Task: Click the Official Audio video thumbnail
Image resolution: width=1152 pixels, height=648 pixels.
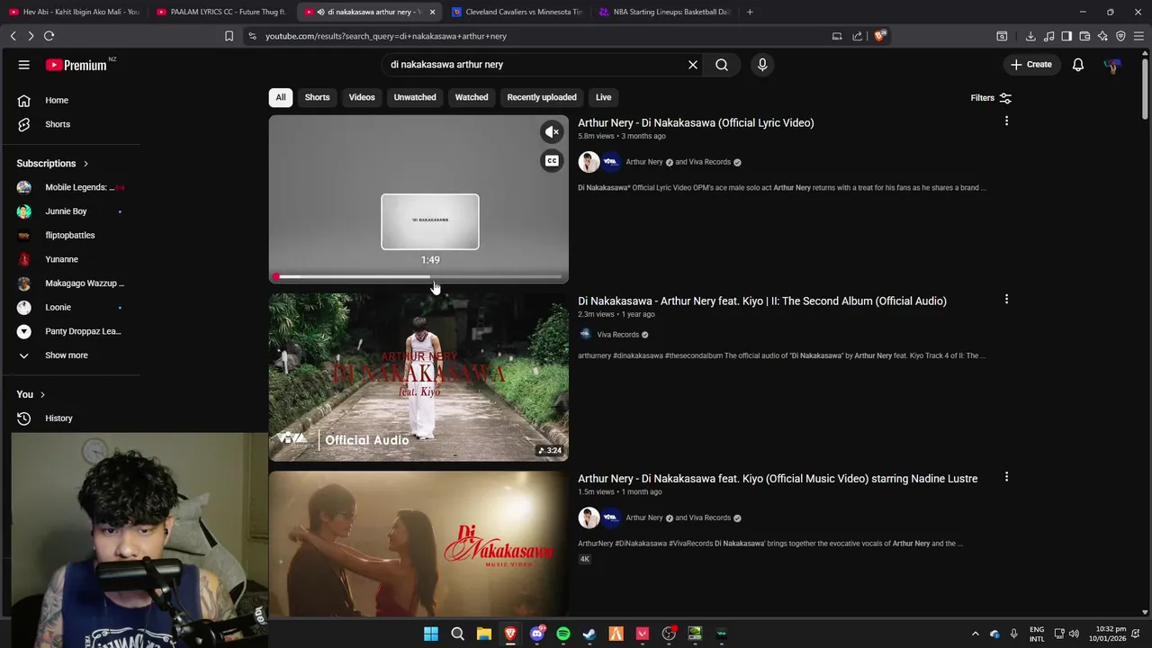Action: pos(418,377)
